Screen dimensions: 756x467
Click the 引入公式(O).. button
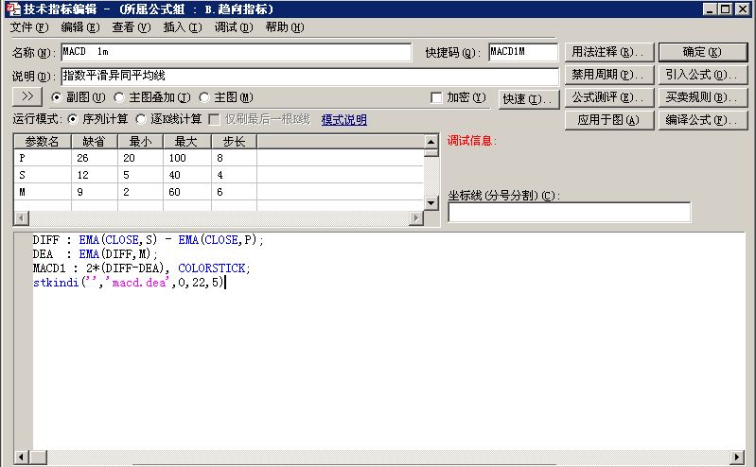(x=702, y=75)
